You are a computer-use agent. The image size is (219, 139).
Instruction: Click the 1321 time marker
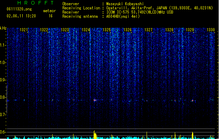click(x=24, y=30)
